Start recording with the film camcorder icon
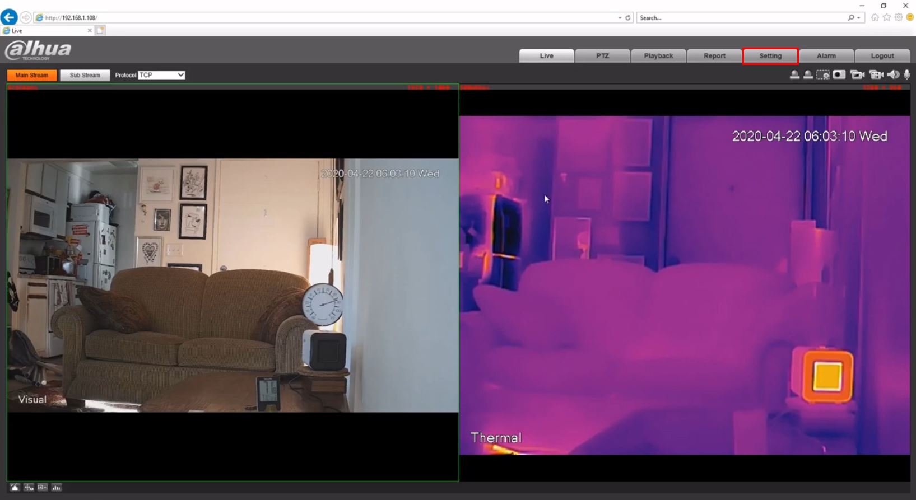The width and height of the screenshot is (916, 500). pyautogui.click(x=877, y=74)
